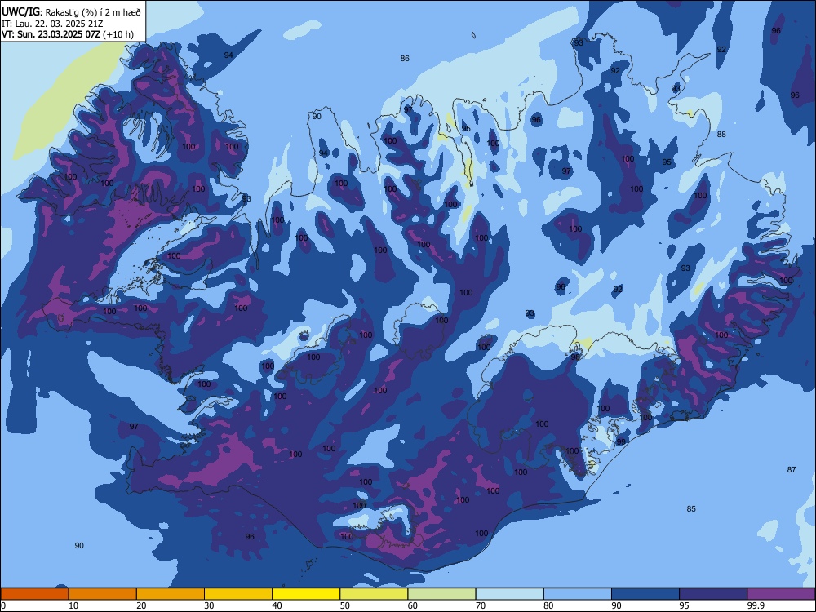
Task: Click the legend scale label '40'
Action: click(x=277, y=605)
